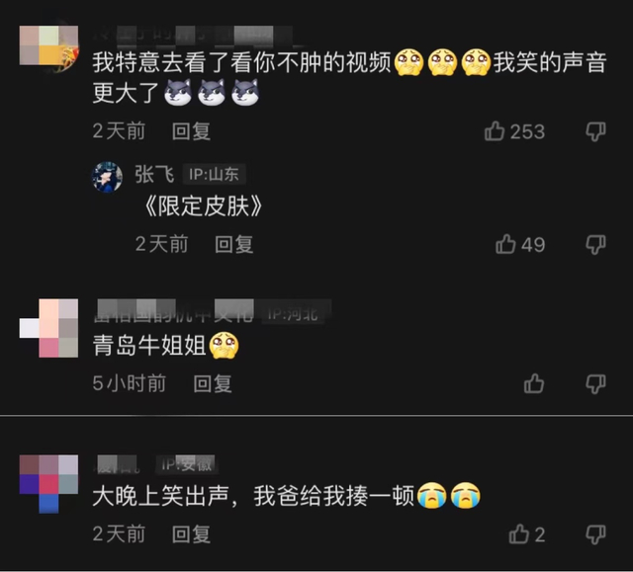The image size is (633, 572).
Task: Like 张飞's reply 《限定皮肤》
Action: coord(505,244)
